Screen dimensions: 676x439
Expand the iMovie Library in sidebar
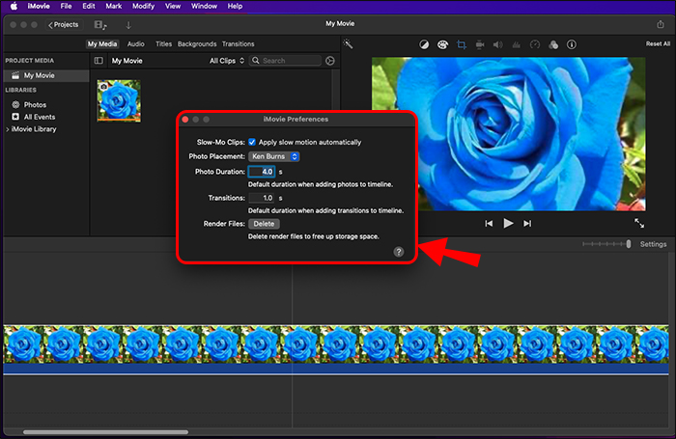pyautogui.click(x=7, y=128)
